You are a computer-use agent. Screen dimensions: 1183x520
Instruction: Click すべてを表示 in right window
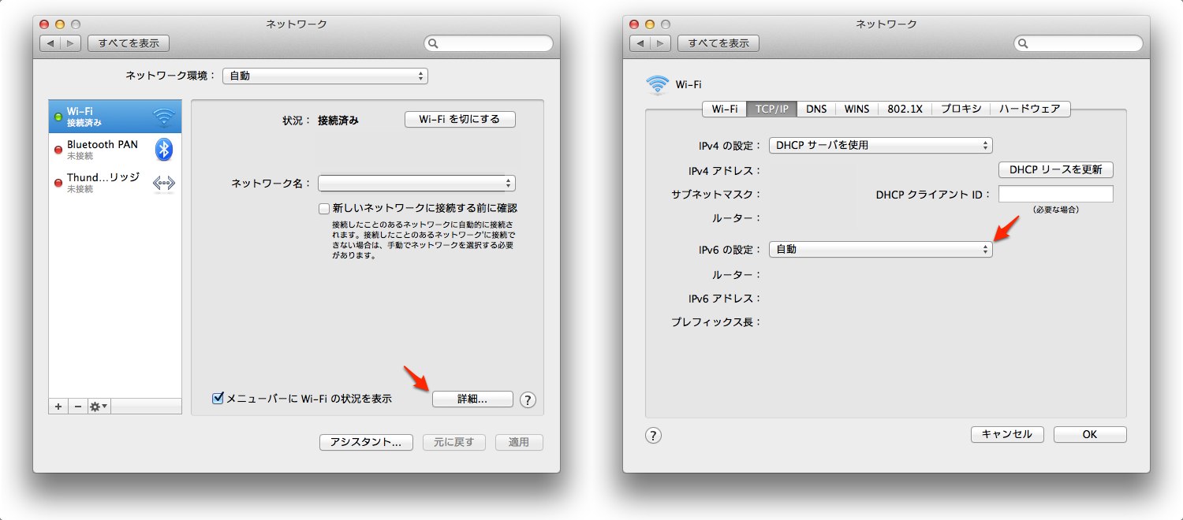[718, 43]
